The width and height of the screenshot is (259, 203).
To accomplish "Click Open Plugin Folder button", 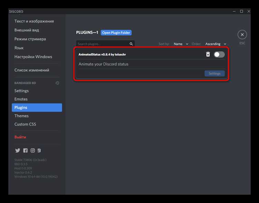I will click(x=116, y=33).
